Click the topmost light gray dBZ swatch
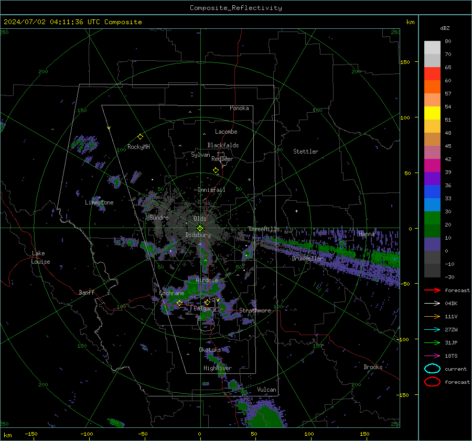 pyautogui.click(x=432, y=48)
